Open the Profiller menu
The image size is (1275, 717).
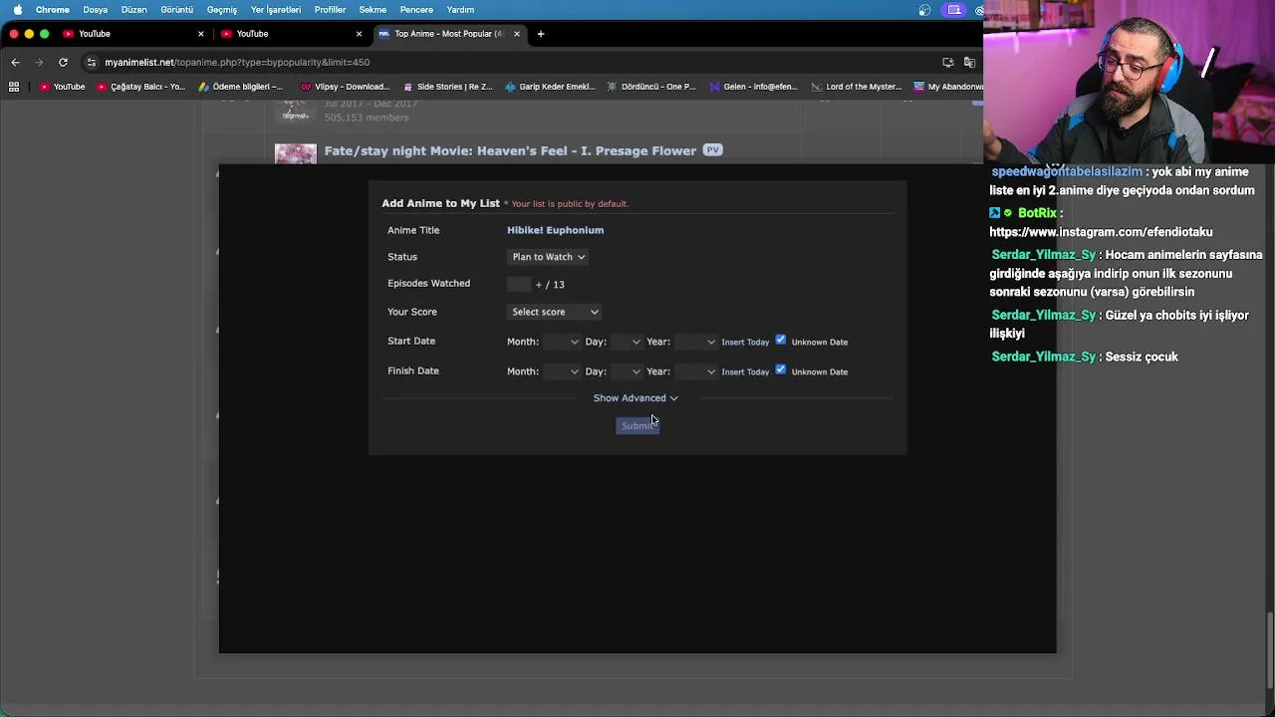pyautogui.click(x=330, y=10)
